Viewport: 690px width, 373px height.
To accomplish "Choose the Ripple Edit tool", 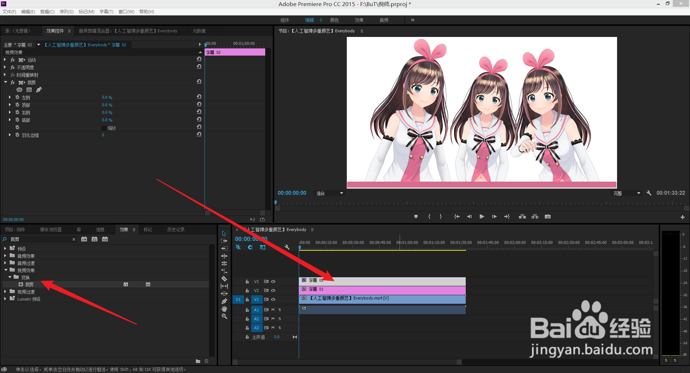I will (x=224, y=248).
